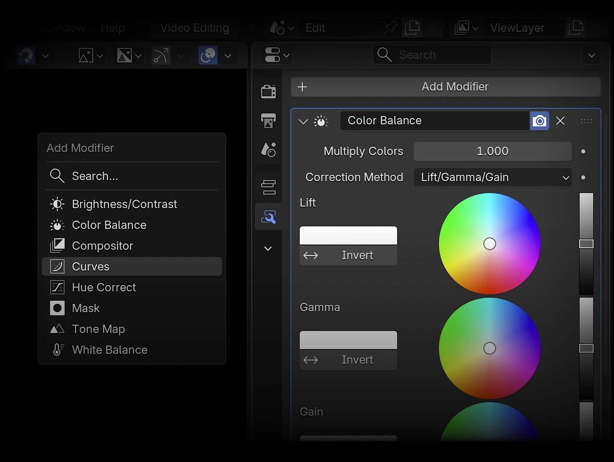Click the Add Modifier button
This screenshot has width=614, height=462.
coord(446,87)
